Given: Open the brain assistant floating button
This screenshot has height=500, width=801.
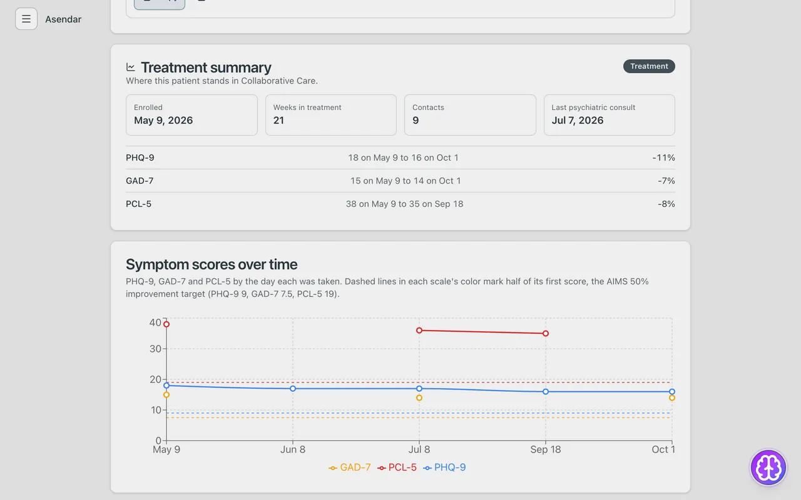Looking at the screenshot, I should (x=768, y=467).
